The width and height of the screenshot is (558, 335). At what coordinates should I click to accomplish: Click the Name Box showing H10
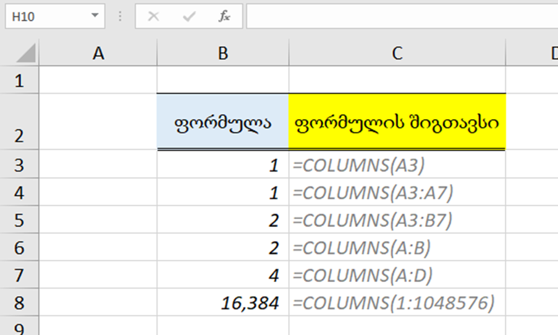[55, 16]
